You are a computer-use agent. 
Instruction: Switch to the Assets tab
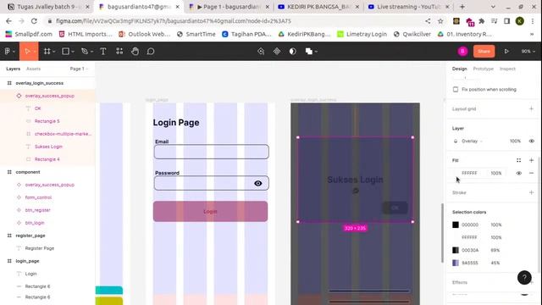pyautogui.click(x=34, y=69)
